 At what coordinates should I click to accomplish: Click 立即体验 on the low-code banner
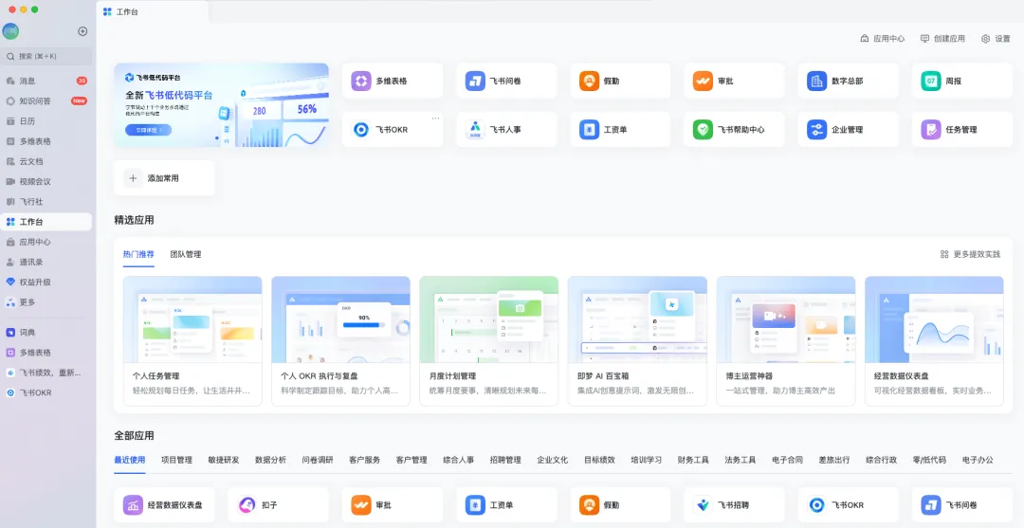(148, 130)
